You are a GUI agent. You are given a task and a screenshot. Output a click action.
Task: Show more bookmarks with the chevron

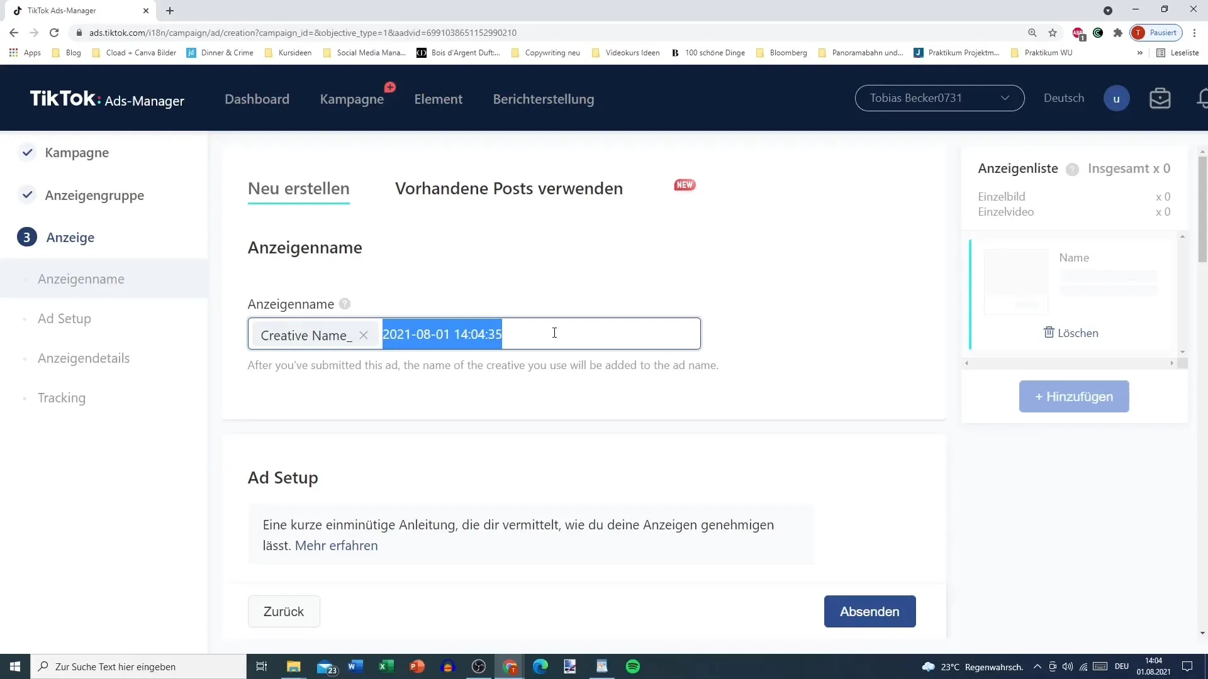click(x=1140, y=53)
